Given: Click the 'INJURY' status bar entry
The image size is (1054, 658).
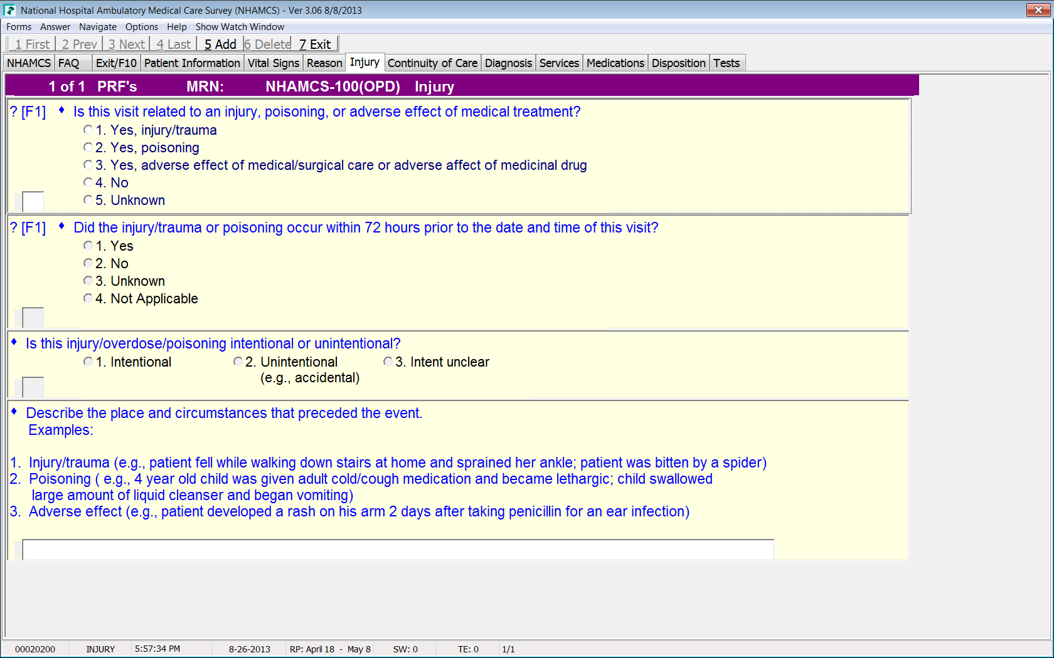Looking at the screenshot, I should point(100,649).
